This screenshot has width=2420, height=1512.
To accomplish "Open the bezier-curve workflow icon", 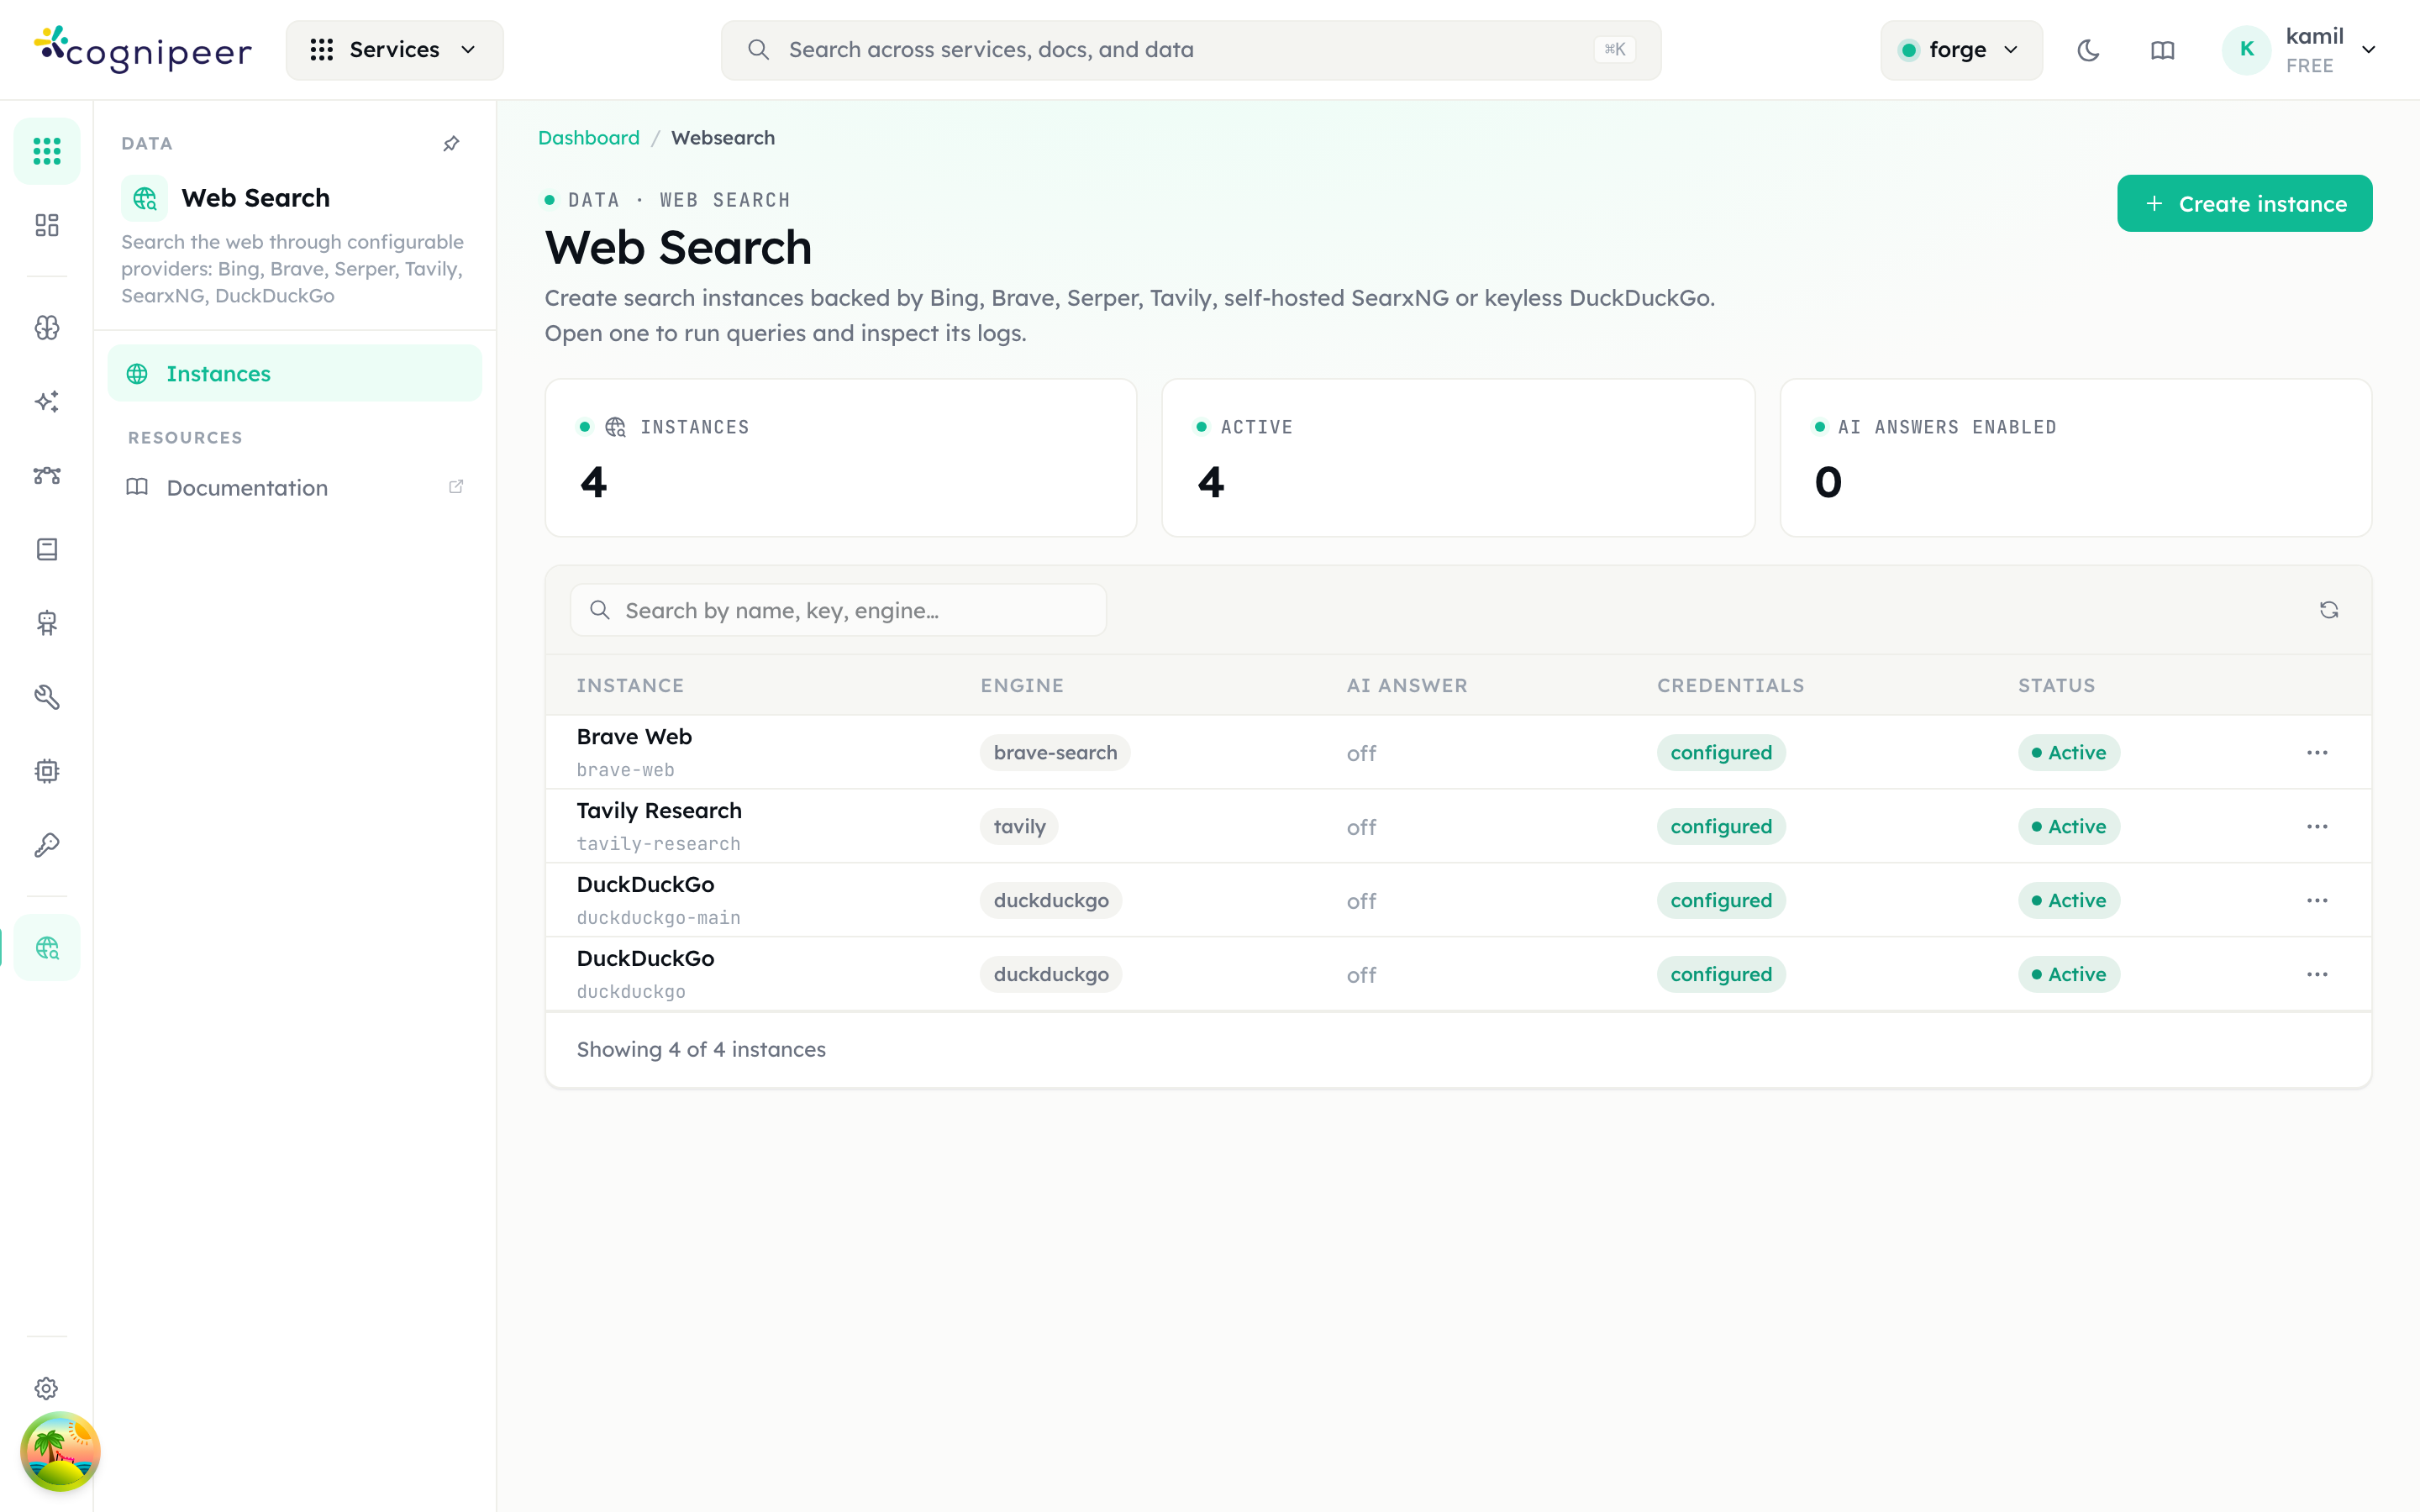I will 47,475.
